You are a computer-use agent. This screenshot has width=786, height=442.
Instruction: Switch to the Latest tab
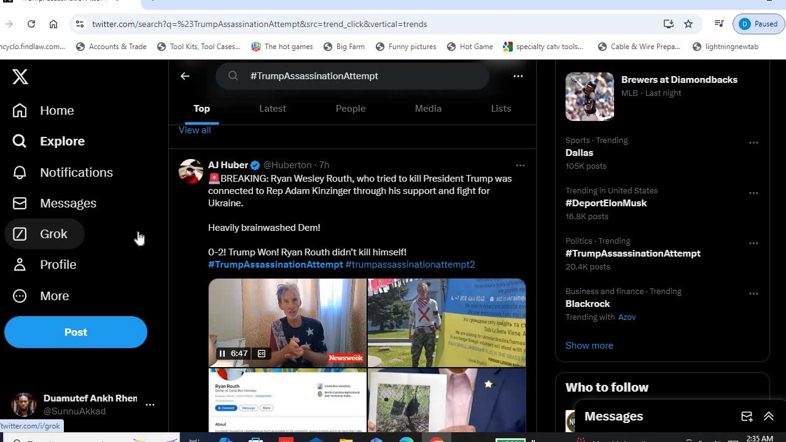(273, 109)
